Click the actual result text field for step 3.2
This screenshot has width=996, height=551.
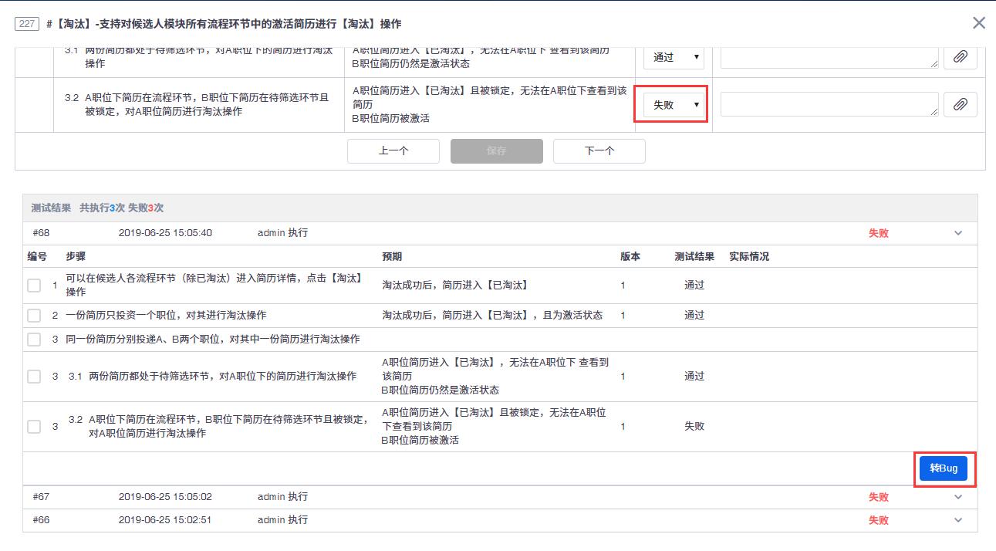(829, 105)
